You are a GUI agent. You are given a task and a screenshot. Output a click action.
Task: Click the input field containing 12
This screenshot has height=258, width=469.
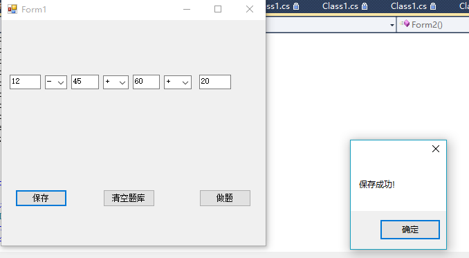25,82
